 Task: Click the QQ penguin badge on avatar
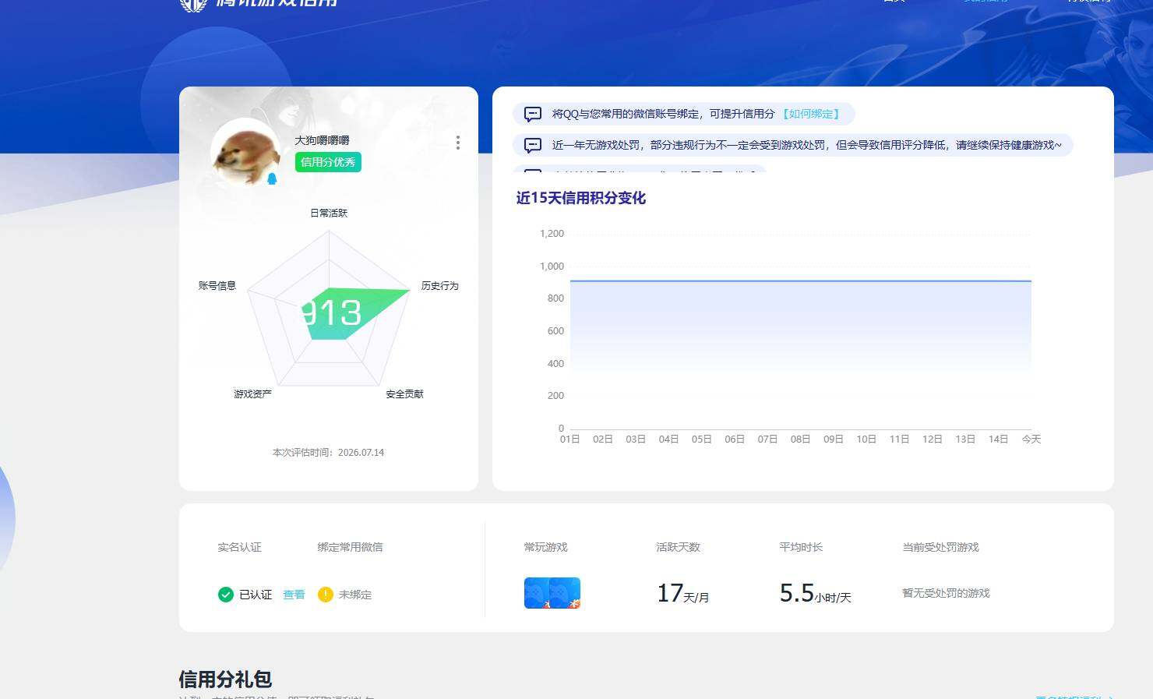coord(272,179)
